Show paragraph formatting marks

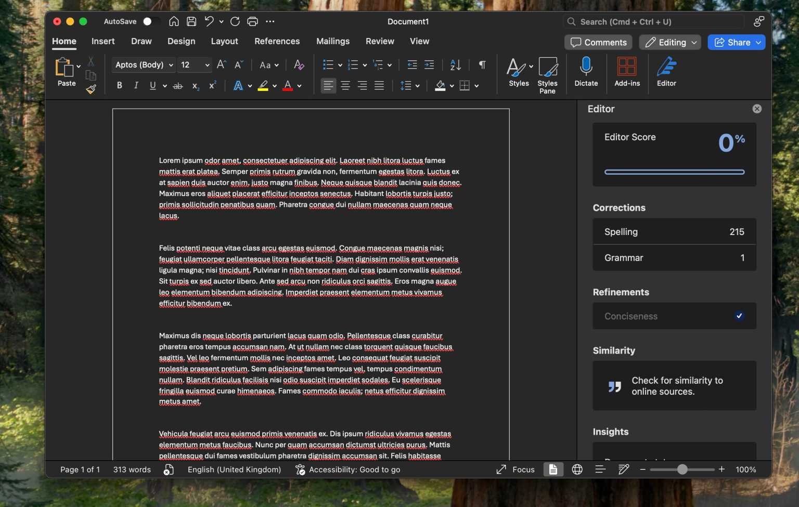pos(481,65)
